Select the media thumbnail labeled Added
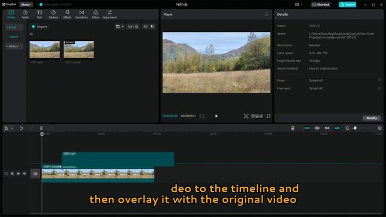Viewport: 386px width, 217px height. coord(79,49)
